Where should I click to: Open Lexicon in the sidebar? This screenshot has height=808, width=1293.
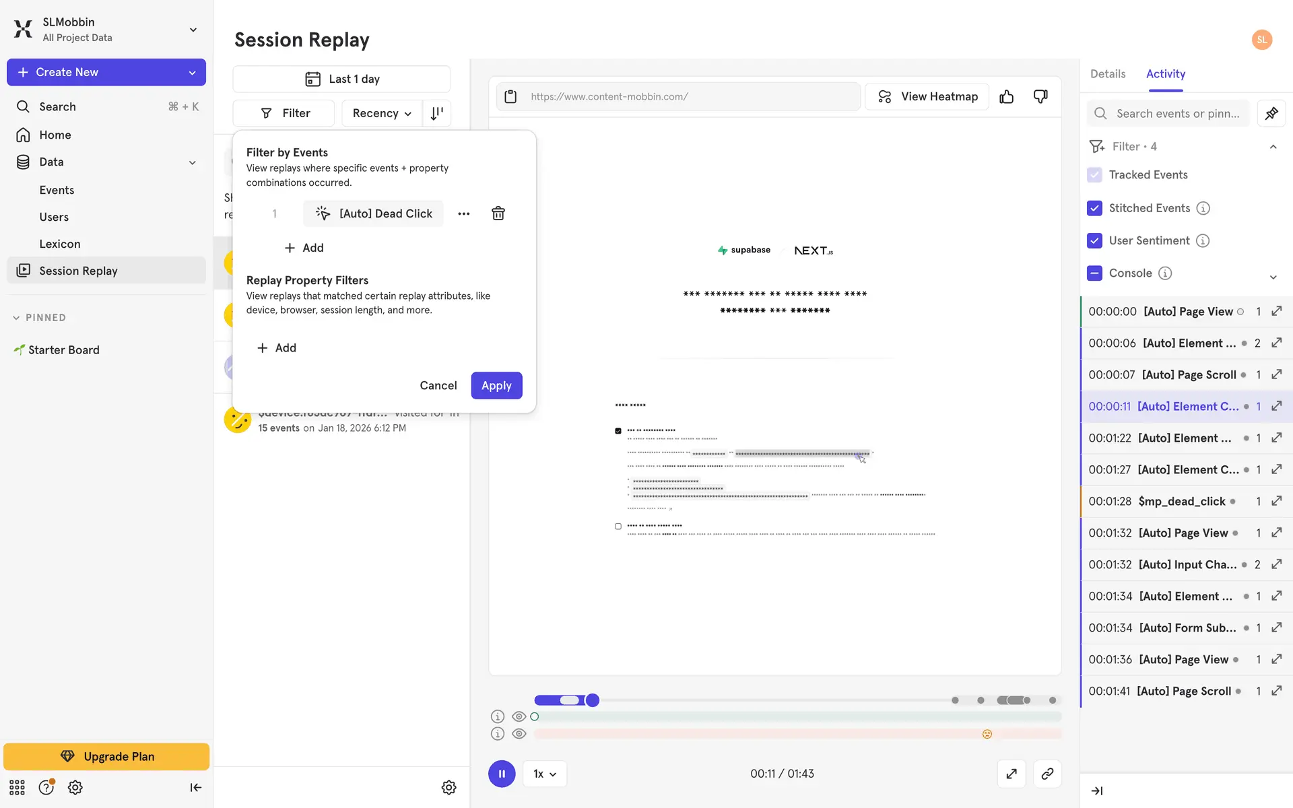(x=59, y=244)
